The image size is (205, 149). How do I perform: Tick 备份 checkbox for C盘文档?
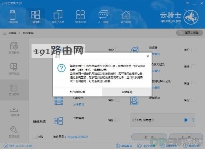(x=118, y=100)
